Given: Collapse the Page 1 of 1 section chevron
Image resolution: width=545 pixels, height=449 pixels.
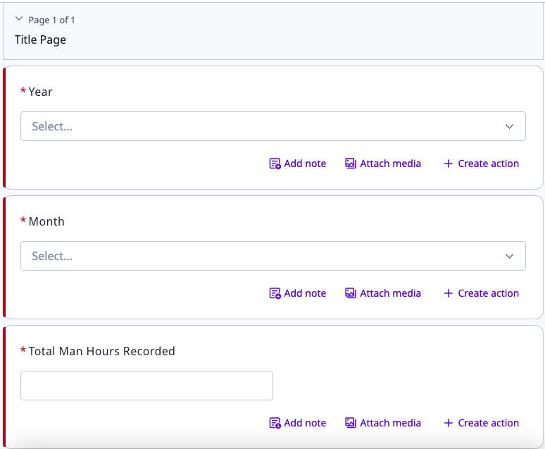Looking at the screenshot, I should 19,20.
